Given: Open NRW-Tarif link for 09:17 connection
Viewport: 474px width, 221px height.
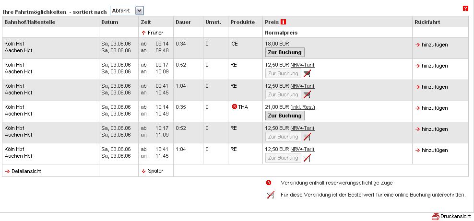Looking at the screenshot, I should click(x=302, y=65).
